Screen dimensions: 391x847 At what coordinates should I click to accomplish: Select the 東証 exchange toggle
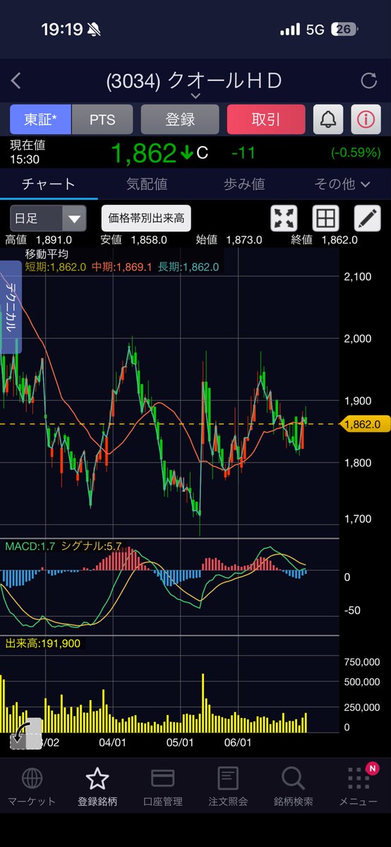pyautogui.click(x=40, y=119)
